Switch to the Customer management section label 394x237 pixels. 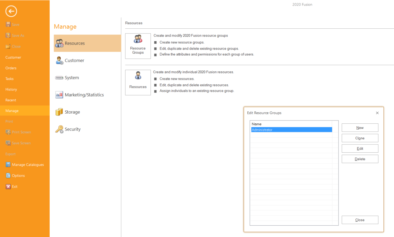[74, 61]
